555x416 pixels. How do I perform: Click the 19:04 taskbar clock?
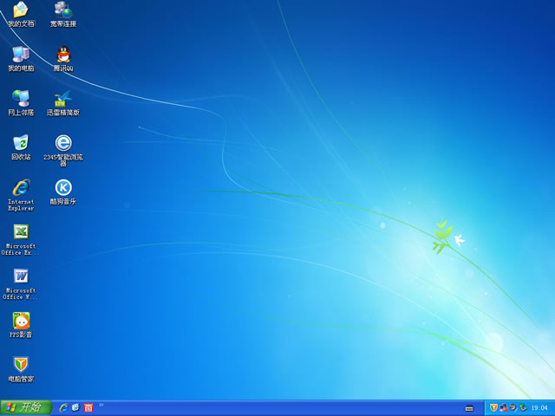(x=539, y=408)
